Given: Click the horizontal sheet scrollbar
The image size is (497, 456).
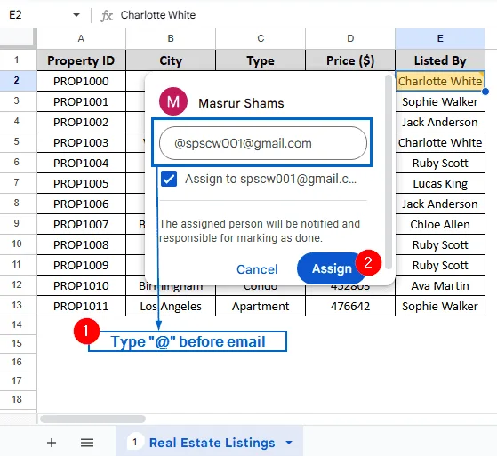Looking at the screenshot, I should pyautogui.click(x=92, y=419).
